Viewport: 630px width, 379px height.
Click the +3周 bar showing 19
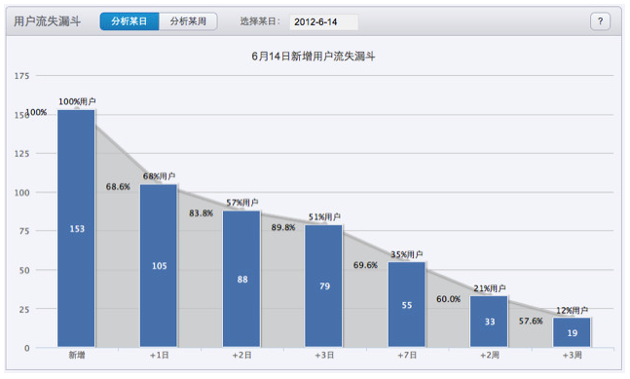(x=572, y=332)
